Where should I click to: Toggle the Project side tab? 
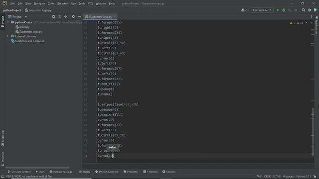click(x=2, y=21)
